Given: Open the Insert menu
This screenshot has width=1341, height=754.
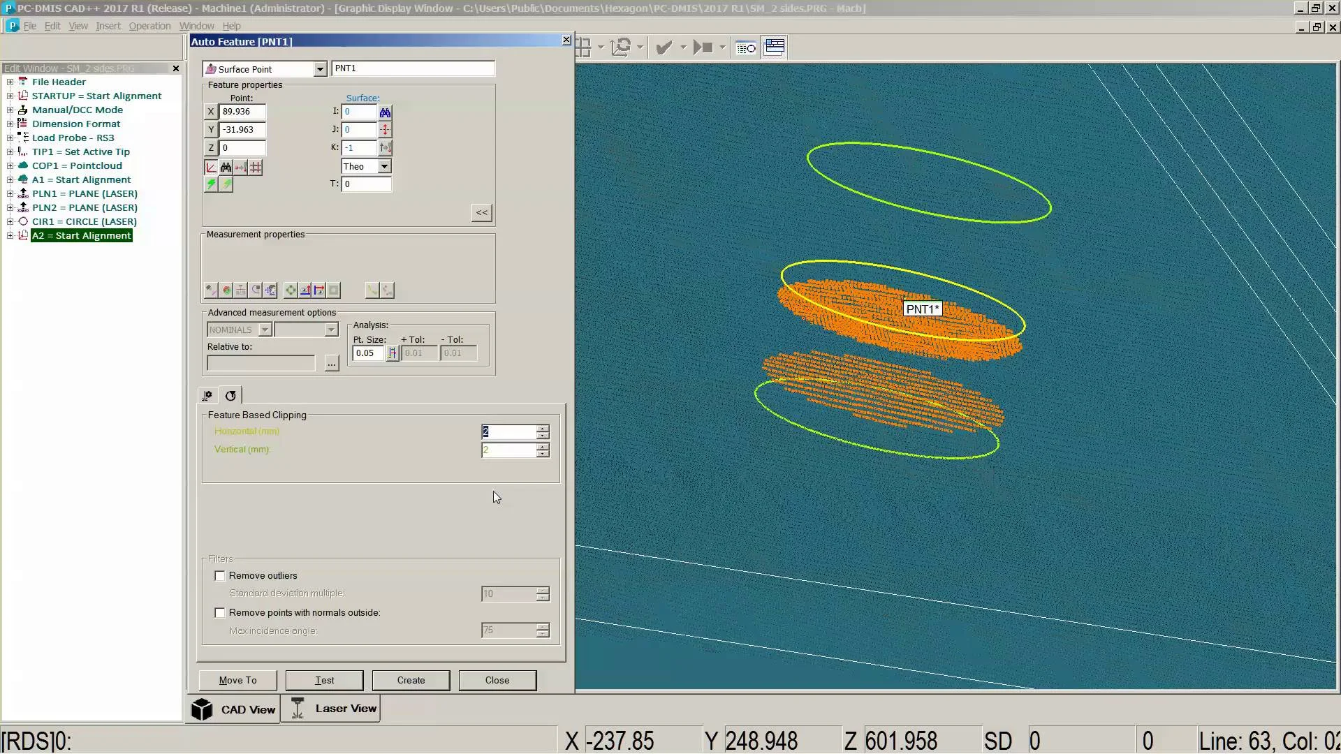Looking at the screenshot, I should tap(108, 26).
